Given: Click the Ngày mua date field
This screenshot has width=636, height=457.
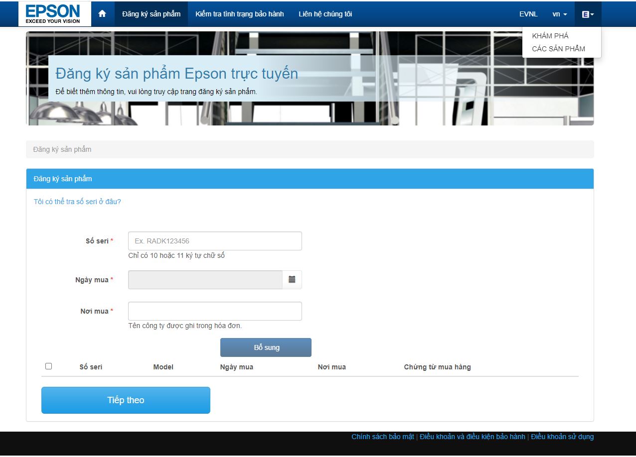Looking at the screenshot, I should (x=205, y=280).
